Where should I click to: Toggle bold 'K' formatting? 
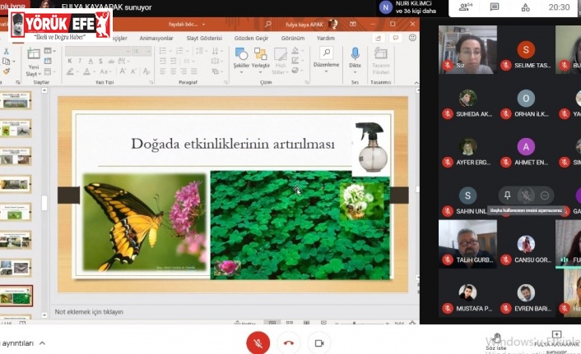70,61
